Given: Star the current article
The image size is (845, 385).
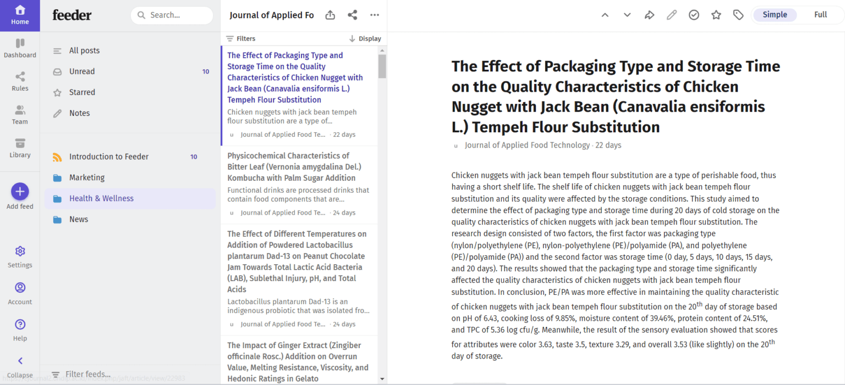Looking at the screenshot, I should (716, 15).
